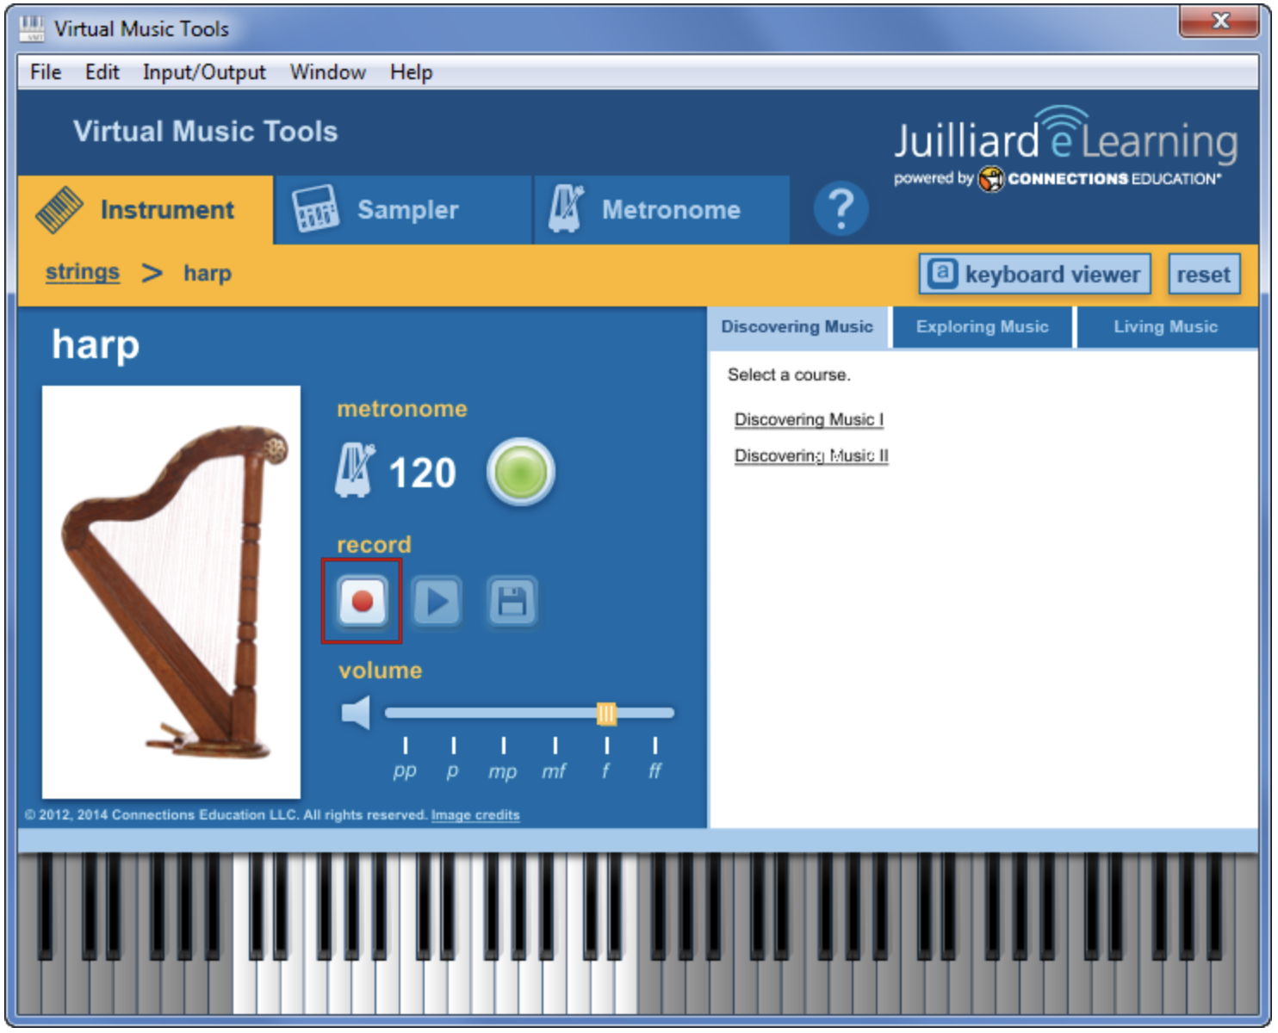Click the volume slider handle

(606, 713)
